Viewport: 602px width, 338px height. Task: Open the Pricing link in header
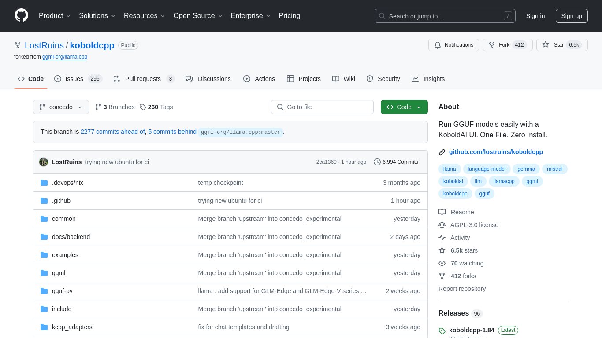[290, 16]
